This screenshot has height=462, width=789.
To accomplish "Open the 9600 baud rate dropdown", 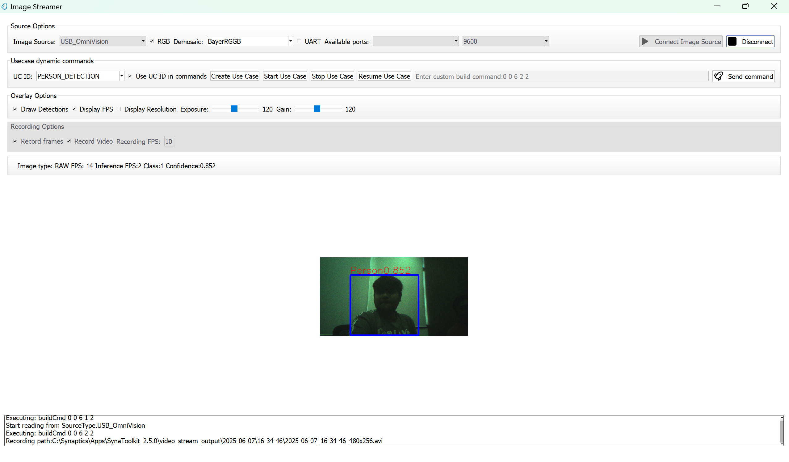I will pyautogui.click(x=546, y=41).
